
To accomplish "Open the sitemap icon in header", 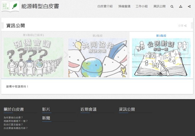I will point(181,6).
